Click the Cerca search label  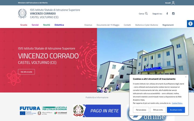tap(141, 14)
